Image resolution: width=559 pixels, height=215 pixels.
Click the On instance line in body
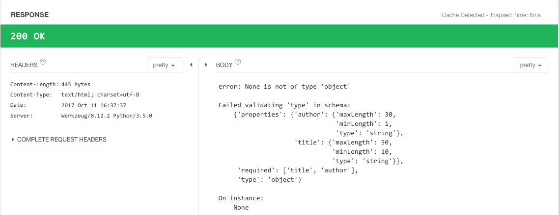coord(241,198)
